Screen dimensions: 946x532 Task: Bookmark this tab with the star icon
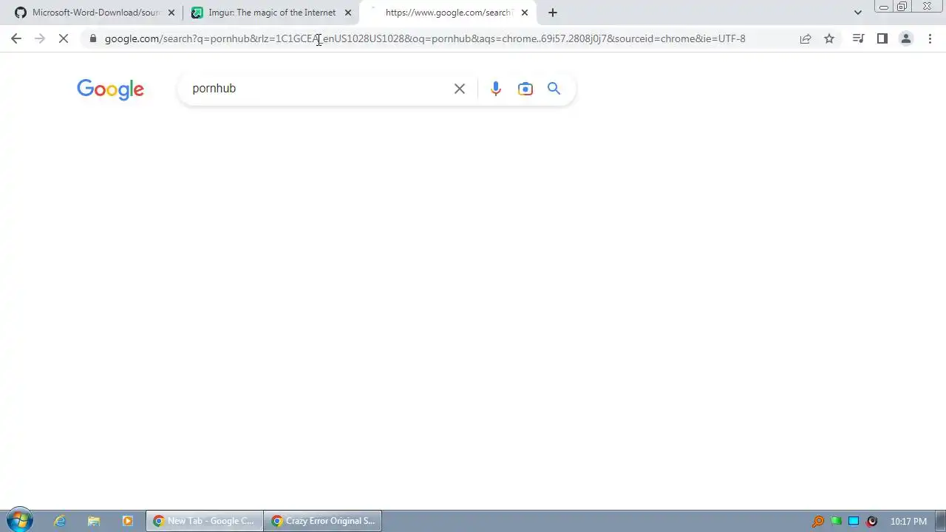(x=829, y=38)
